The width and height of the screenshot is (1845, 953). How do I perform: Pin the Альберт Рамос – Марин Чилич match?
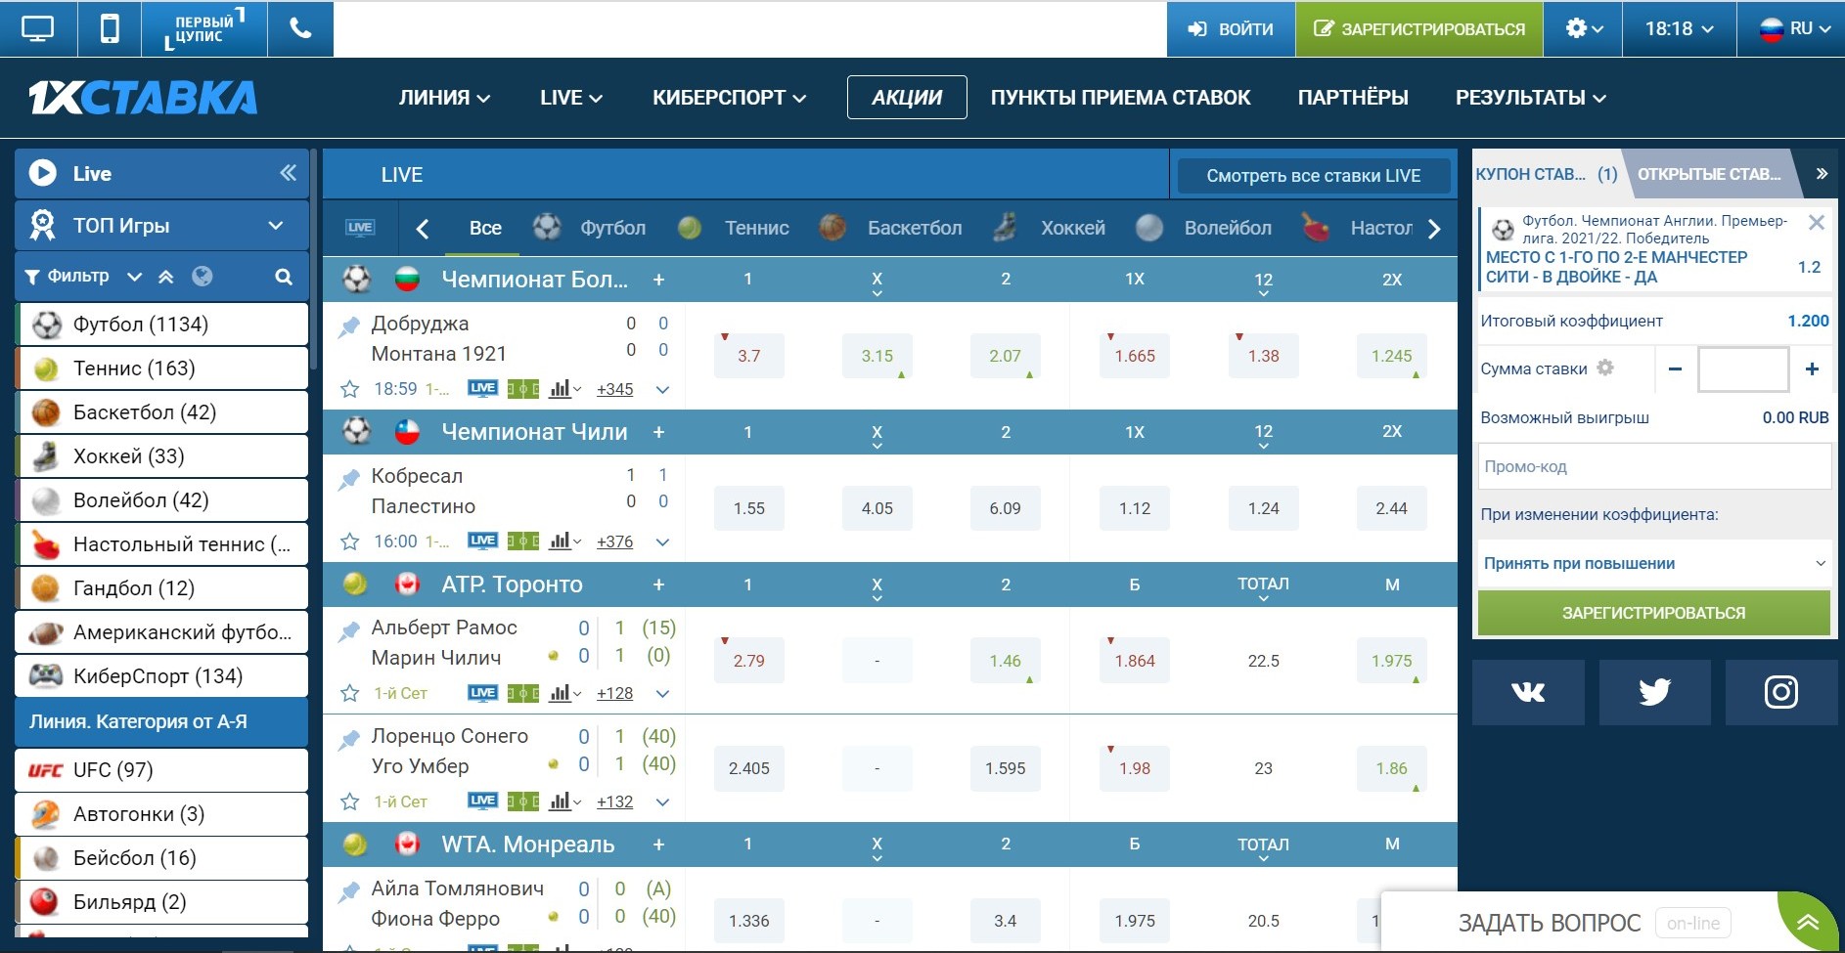tap(348, 630)
